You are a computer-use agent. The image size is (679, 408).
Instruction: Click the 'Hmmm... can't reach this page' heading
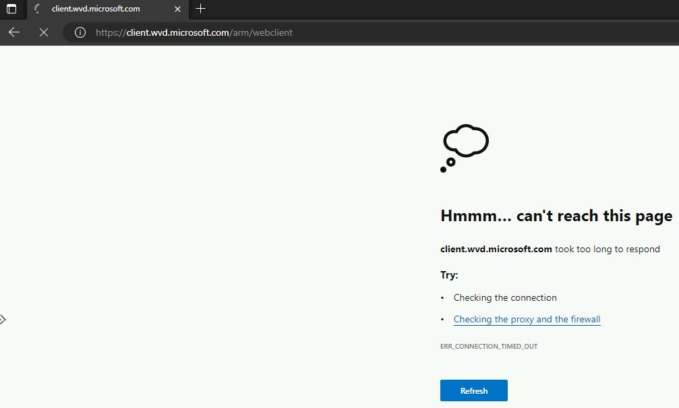coord(556,216)
